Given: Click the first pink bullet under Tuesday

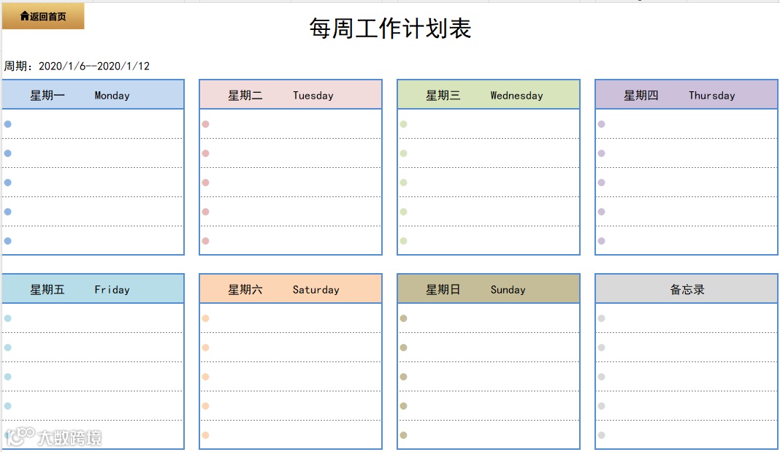Looking at the screenshot, I should pyautogui.click(x=205, y=124).
